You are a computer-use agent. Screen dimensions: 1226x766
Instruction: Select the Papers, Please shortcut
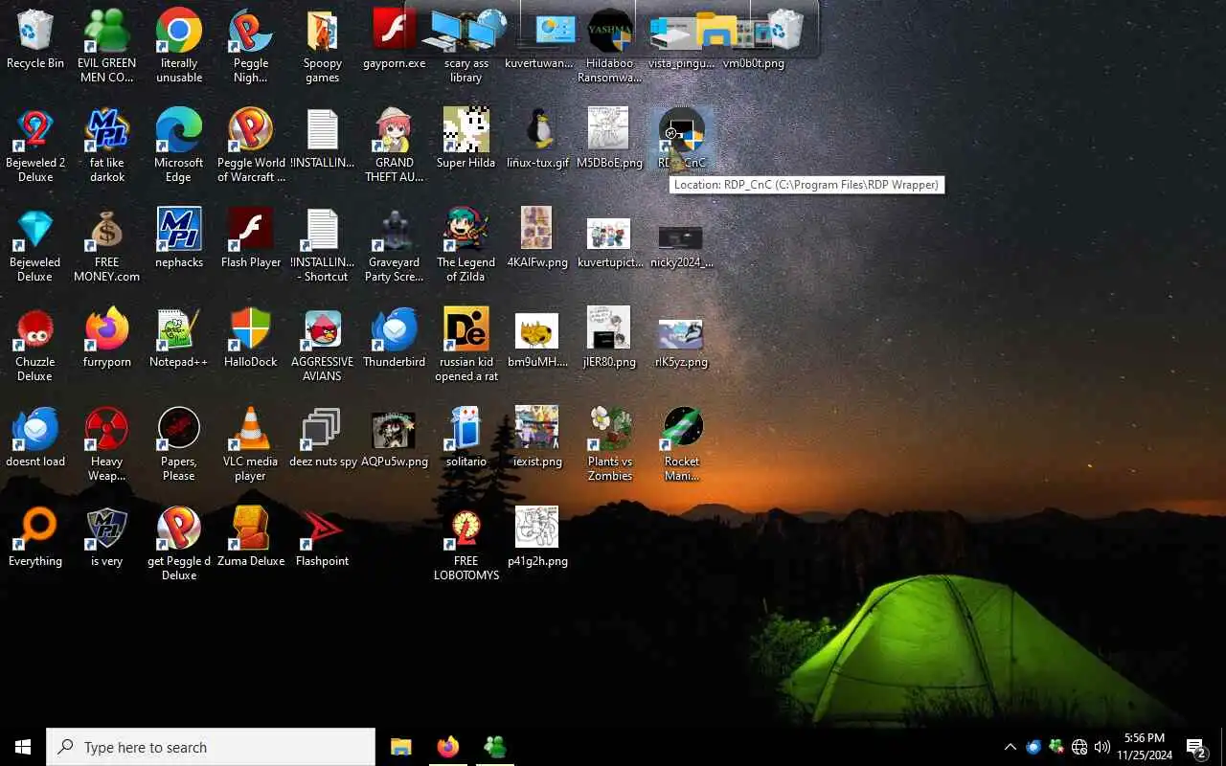pos(179,444)
